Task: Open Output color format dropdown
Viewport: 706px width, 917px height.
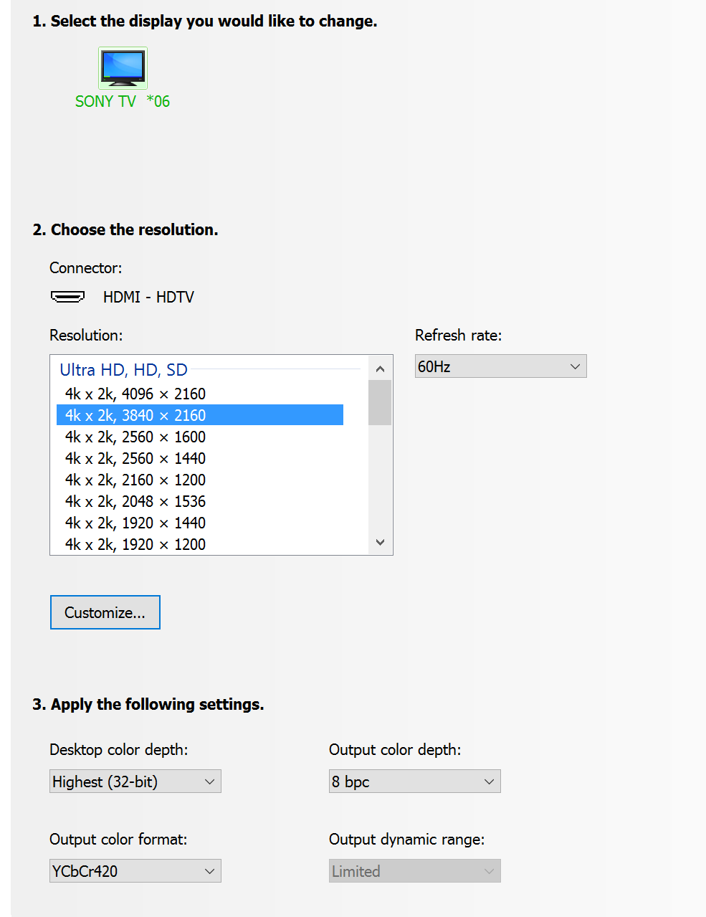Action: click(135, 871)
